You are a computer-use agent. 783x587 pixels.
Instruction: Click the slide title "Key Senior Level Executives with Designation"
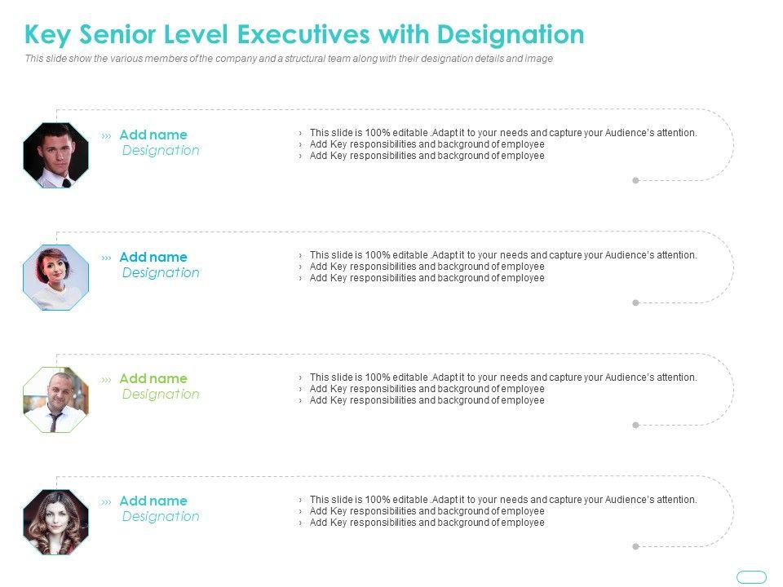click(x=304, y=34)
